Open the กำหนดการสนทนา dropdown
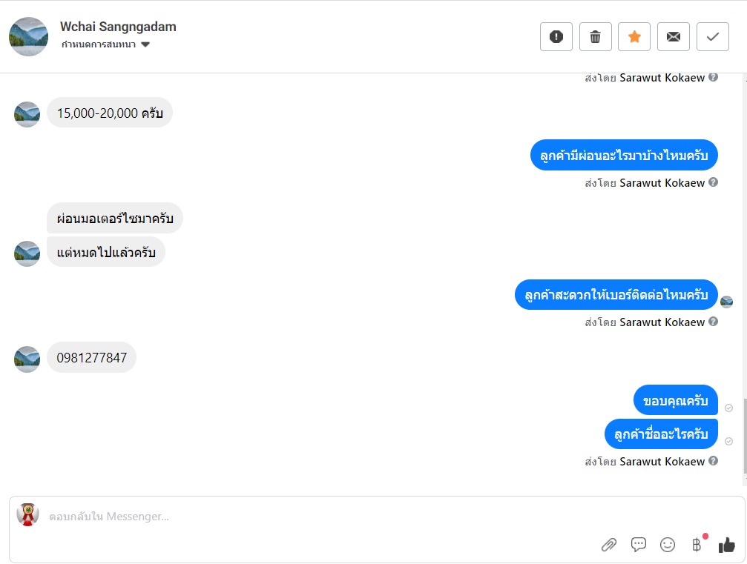The image size is (747, 564). click(x=105, y=44)
